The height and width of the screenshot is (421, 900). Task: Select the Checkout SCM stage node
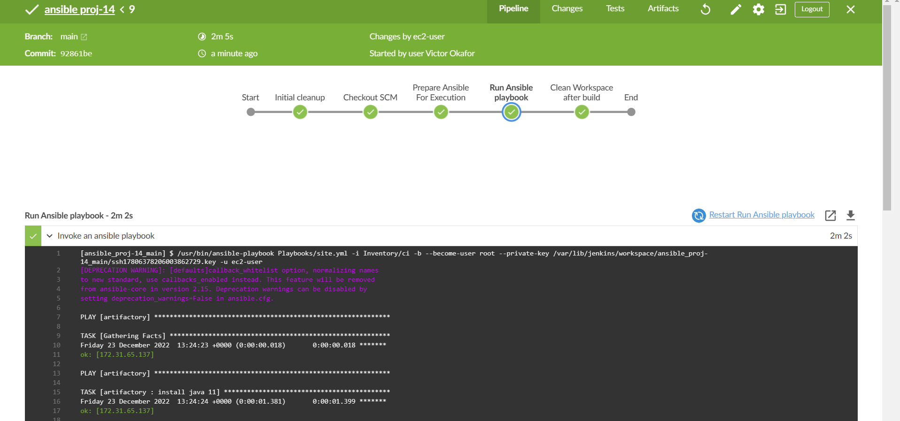click(x=370, y=112)
